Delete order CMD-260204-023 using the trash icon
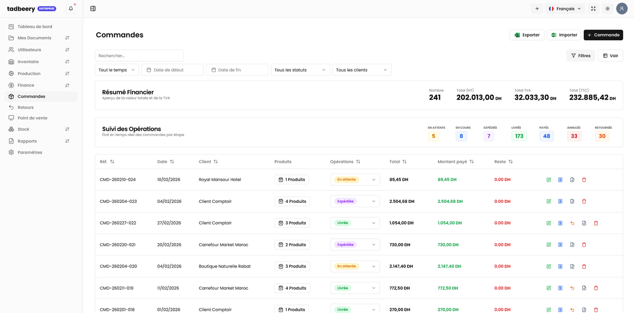 coord(584,201)
